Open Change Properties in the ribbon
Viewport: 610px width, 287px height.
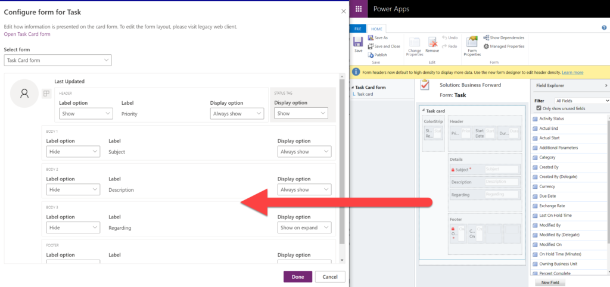[415, 46]
